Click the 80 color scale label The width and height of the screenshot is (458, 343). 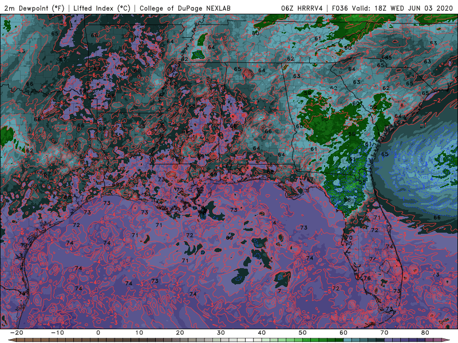click(x=425, y=333)
